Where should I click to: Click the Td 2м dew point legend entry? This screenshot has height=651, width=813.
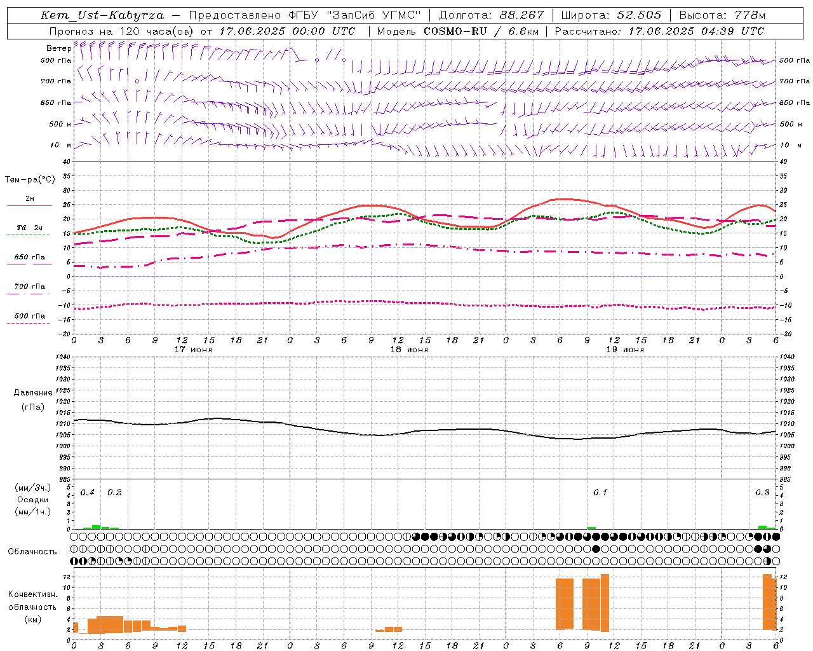pyautogui.click(x=29, y=228)
